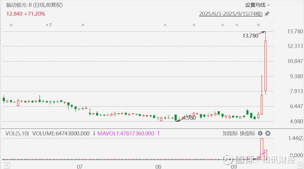
Task: Open volume indicator settings gear
Action: pyautogui.click(x=260, y=133)
